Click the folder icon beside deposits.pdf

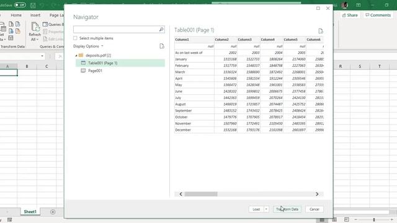point(81,55)
